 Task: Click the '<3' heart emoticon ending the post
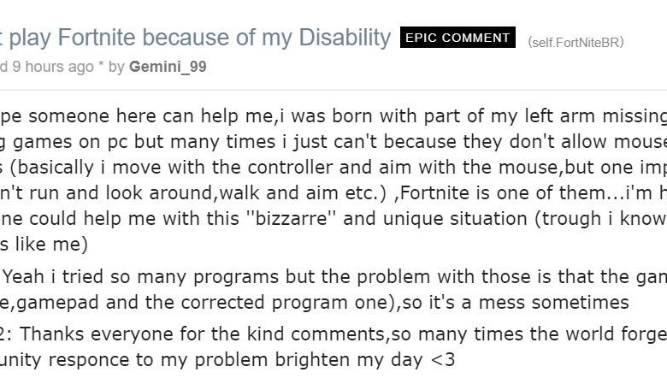pos(443,360)
